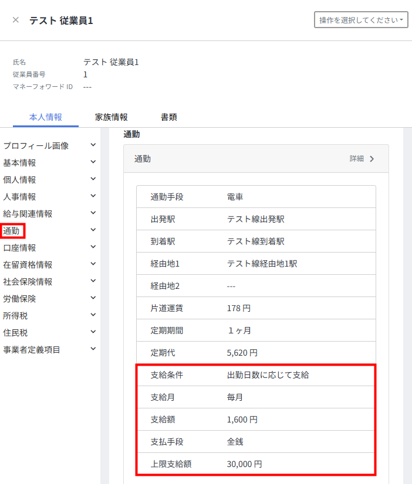
Task: Expand chevron beside 事業者定義項目
Action: (x=93, y=349)
